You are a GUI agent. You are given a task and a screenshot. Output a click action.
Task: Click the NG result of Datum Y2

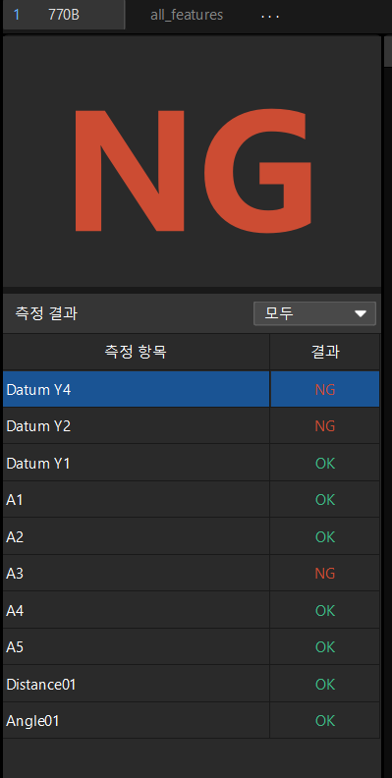tap(325, 426)
